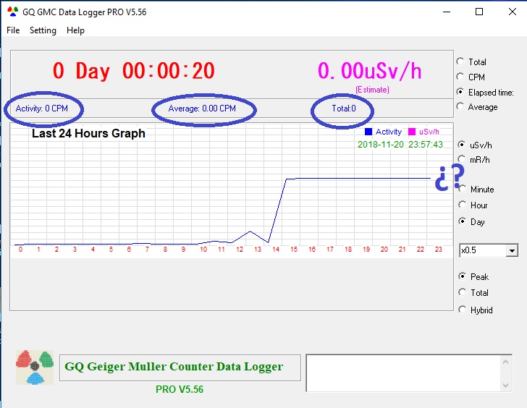Maximize the Data Logger window

tap(479, 12)
